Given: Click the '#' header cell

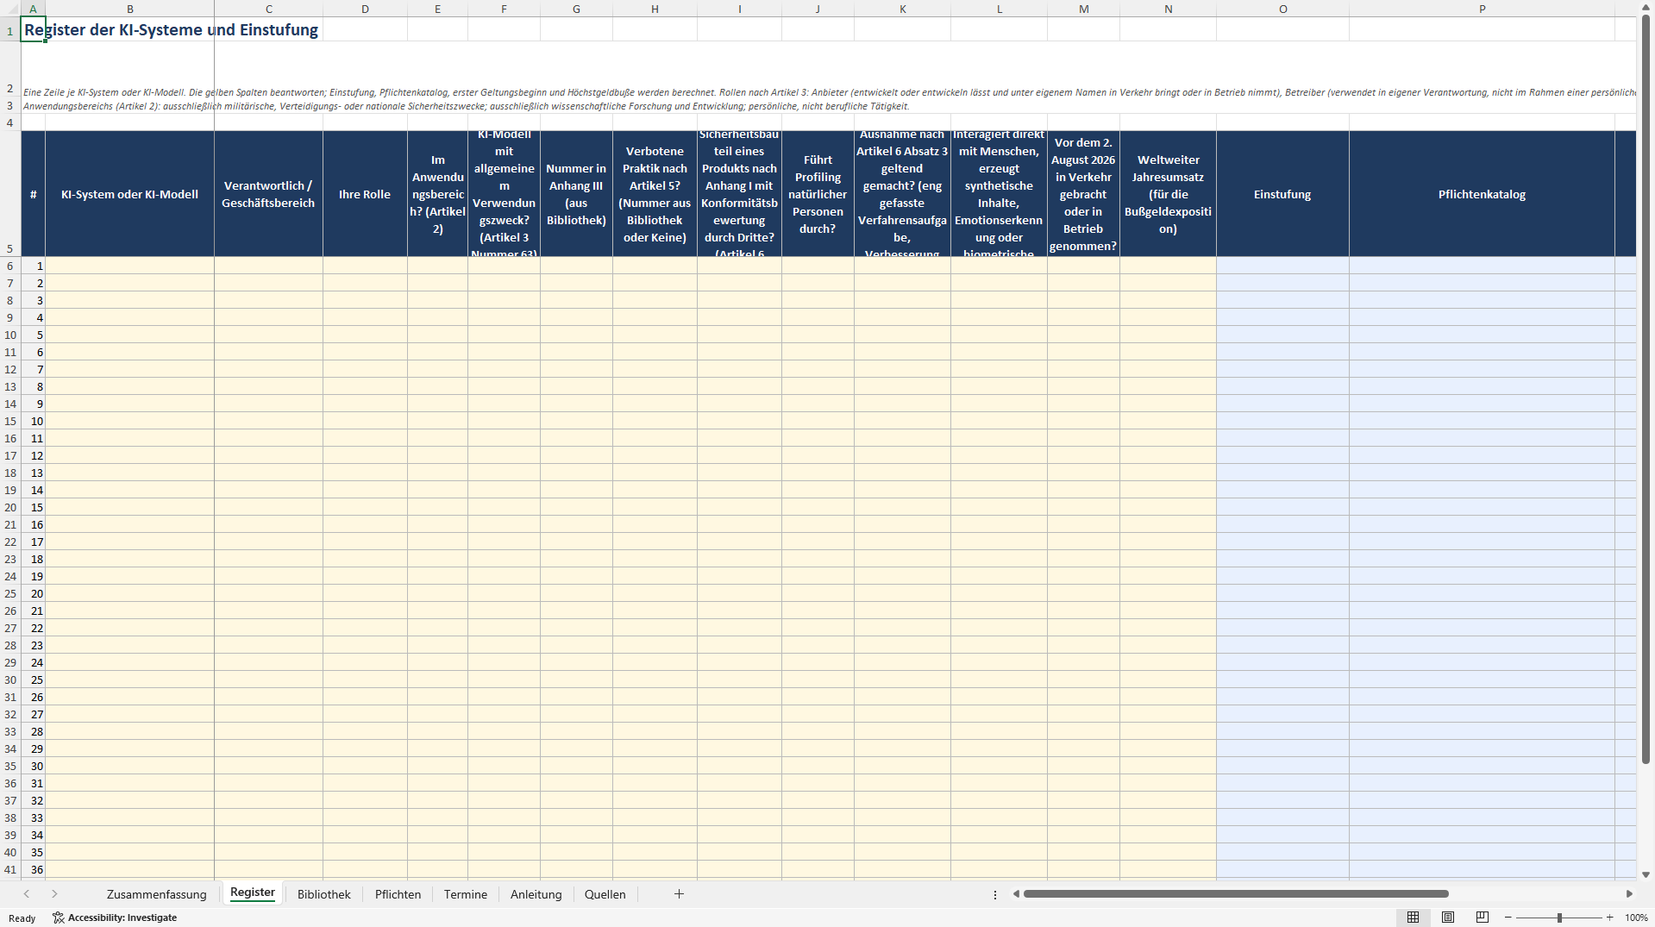Looking at the screenshot, I should 33,194.
